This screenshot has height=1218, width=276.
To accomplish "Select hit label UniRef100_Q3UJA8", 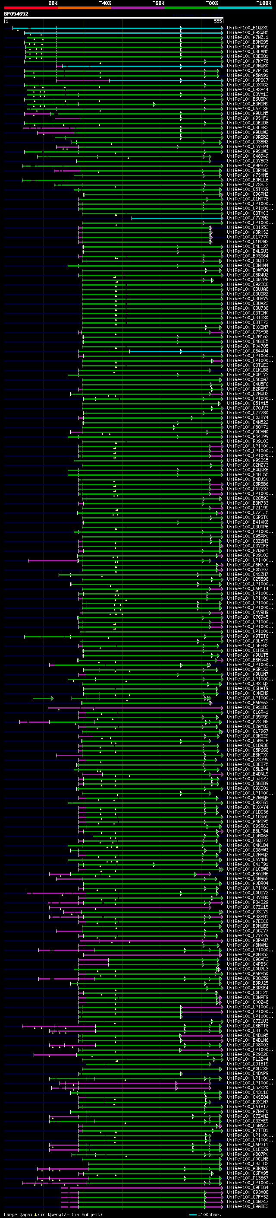I will 248,289.
